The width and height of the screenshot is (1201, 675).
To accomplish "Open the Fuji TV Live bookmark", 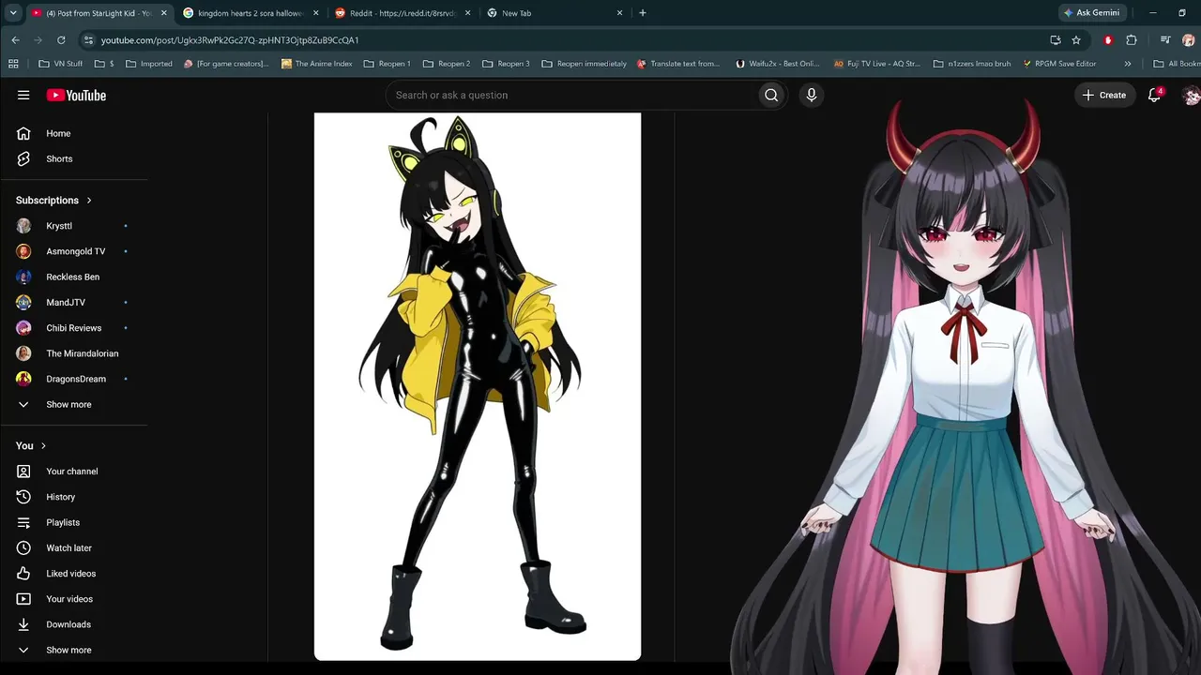I will click(x=877, y=64).
